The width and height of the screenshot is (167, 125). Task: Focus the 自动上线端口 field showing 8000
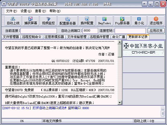[x=90, y=31]
